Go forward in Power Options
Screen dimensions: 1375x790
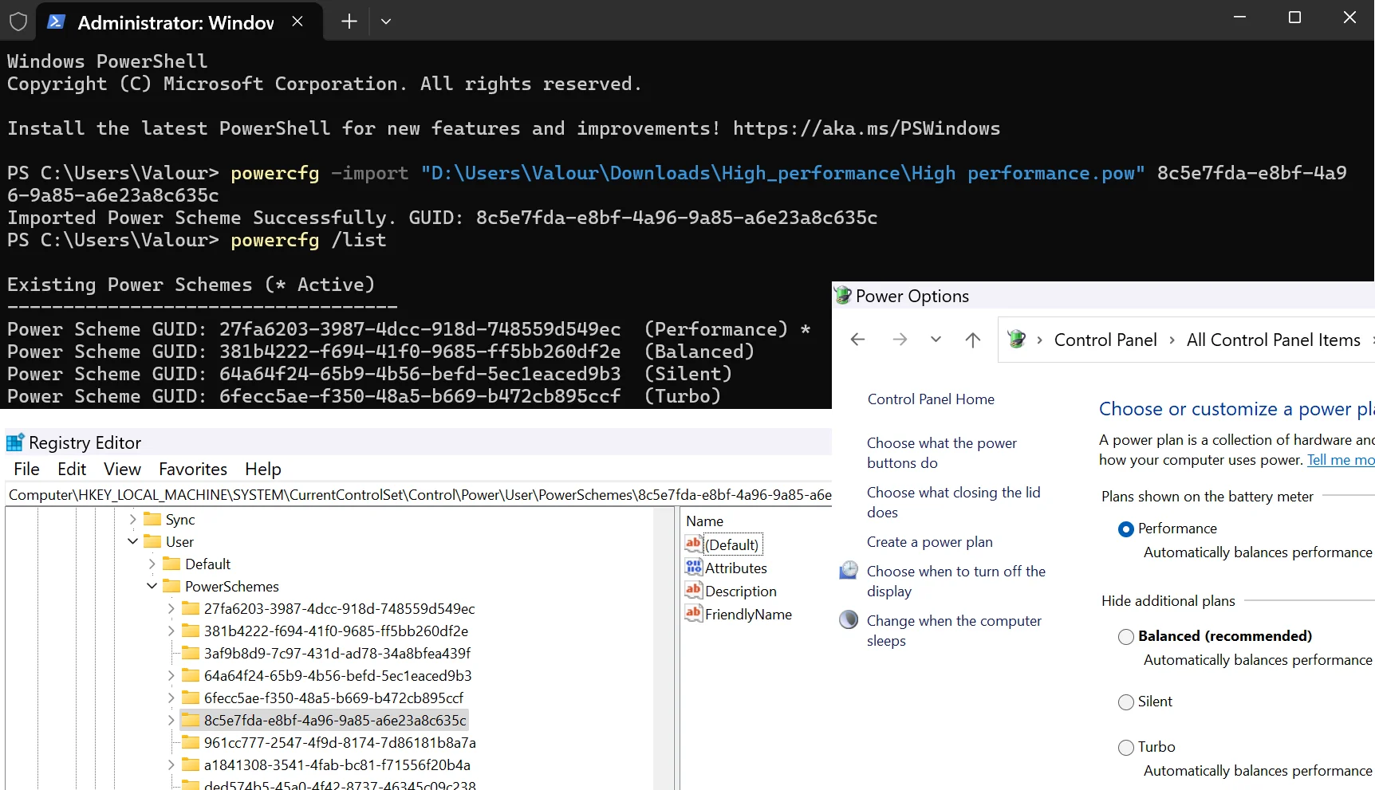pyautogui.click(x=900, y=340)
